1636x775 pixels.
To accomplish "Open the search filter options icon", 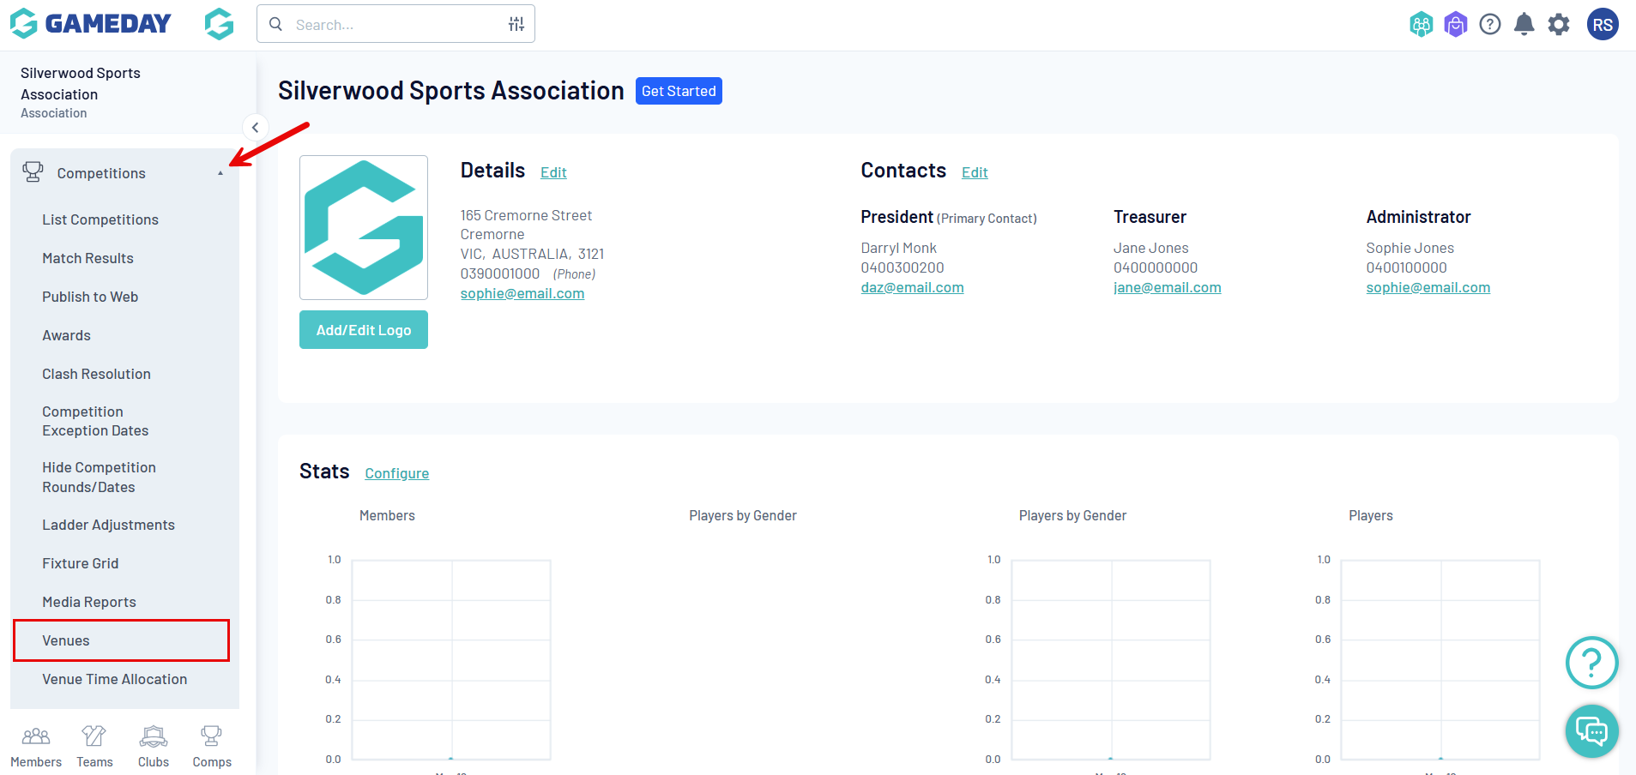I will pyautogui.click(x=516, y=24).
